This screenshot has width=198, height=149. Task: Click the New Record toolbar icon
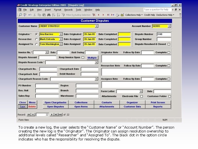[x=113, y=15]
